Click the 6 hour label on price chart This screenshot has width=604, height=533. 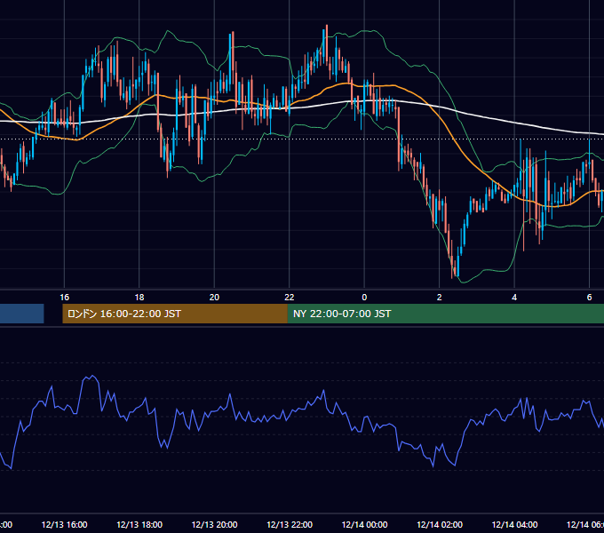[589, 298]
